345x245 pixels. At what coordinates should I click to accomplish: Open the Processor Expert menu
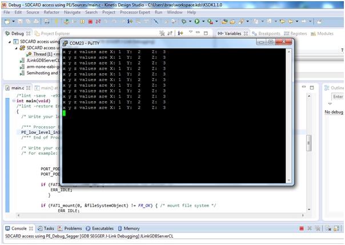(134, 11)
